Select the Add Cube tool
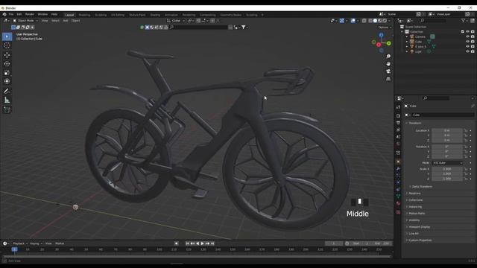 7,109
